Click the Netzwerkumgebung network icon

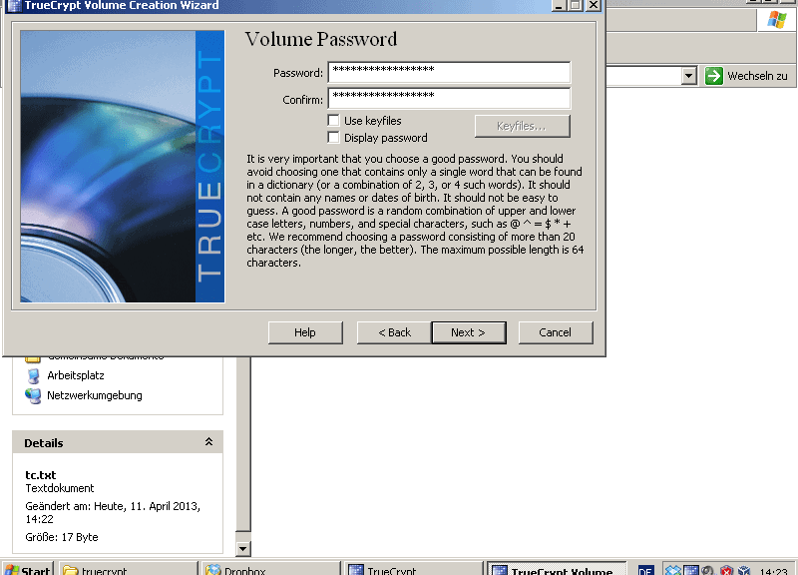[33, 395]
